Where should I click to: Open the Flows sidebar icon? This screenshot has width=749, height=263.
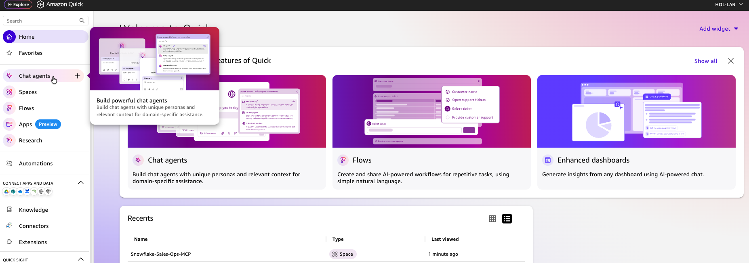click(x=9, y=108)
